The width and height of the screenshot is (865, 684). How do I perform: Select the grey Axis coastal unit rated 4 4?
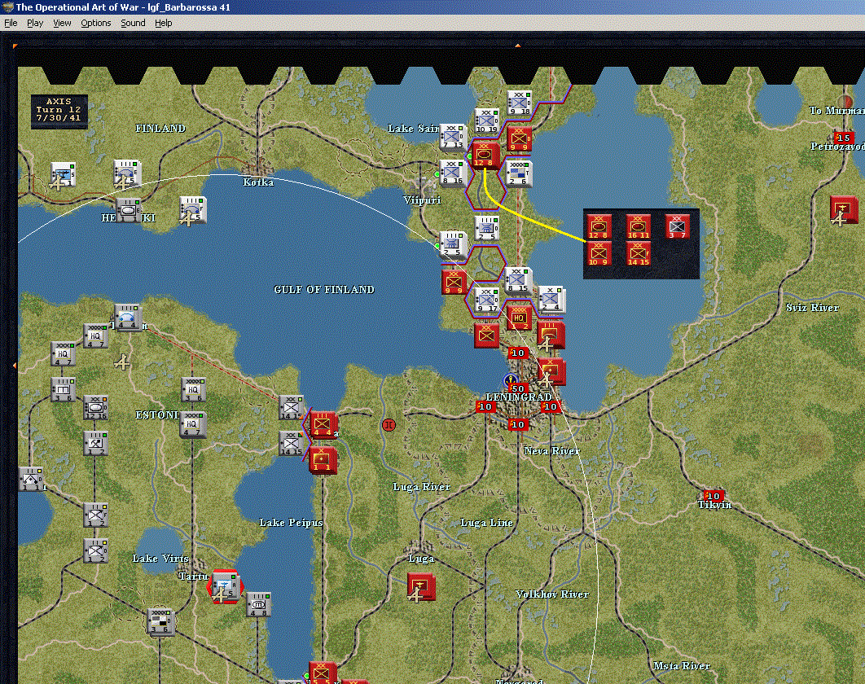tap(127, 318)
